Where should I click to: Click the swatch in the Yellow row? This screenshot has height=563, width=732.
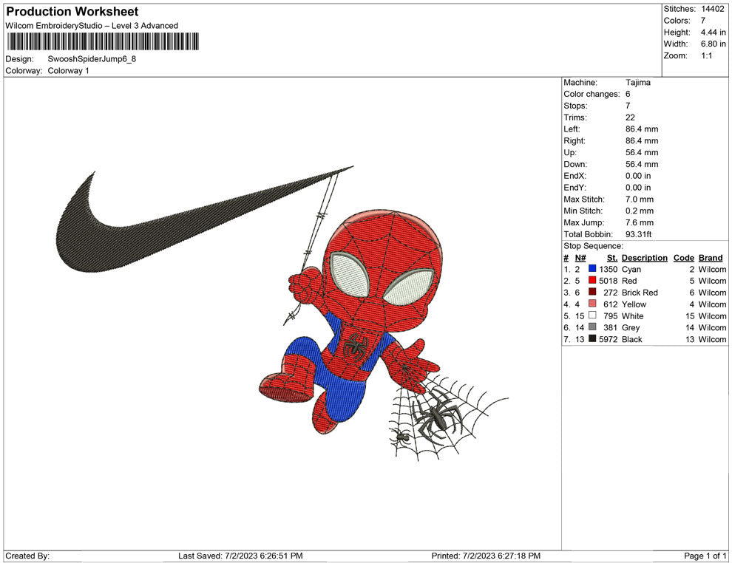point(592,304)
